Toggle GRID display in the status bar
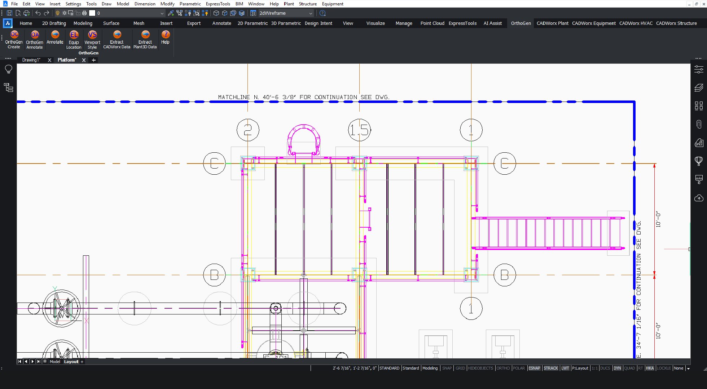Screen dimensions: 707x389 coord(460,368)
